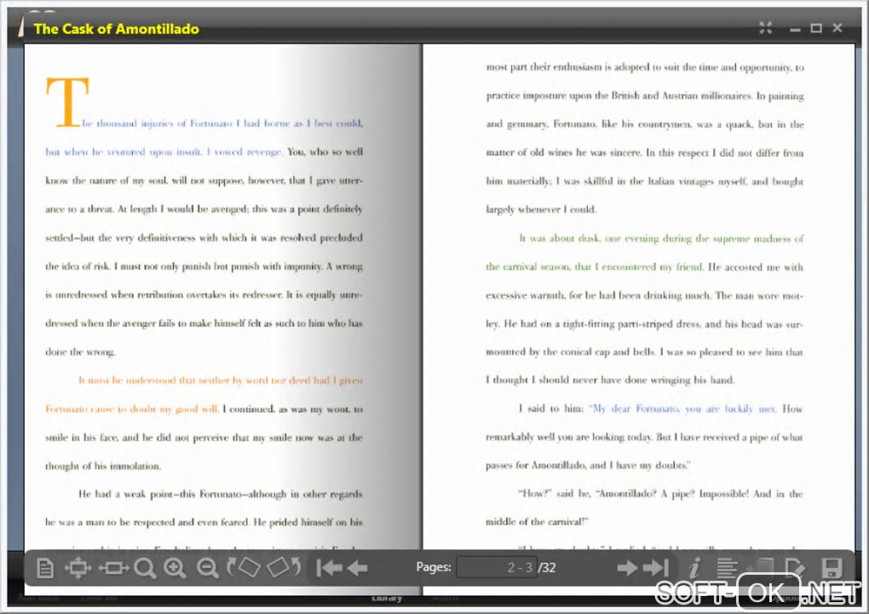Jump to the last page
The image size is (869, 614).
[656, 568]
